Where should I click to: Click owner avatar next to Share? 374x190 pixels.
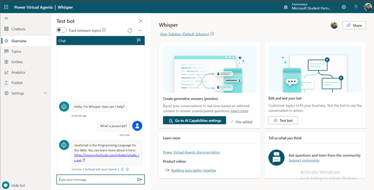point(334,25)
